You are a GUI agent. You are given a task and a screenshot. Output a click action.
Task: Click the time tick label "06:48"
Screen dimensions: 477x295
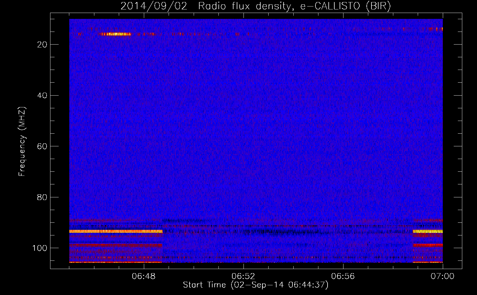(x=144, y=276)
